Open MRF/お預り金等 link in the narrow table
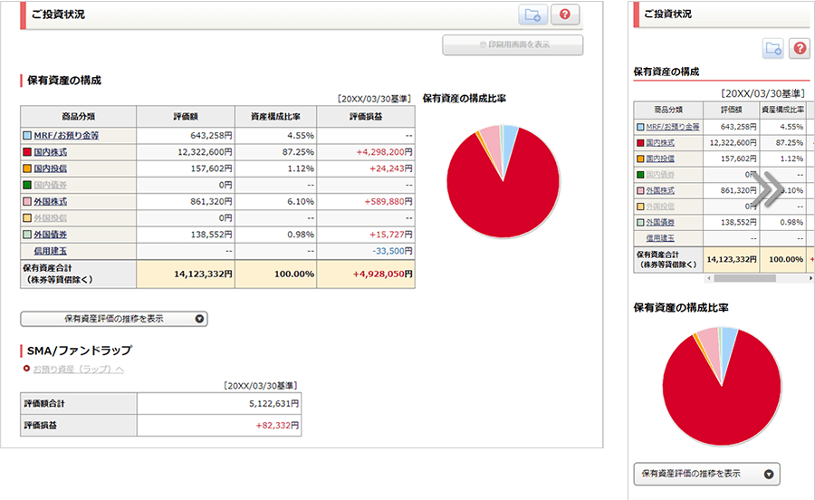The image size is (815, 500). [673, 127]
